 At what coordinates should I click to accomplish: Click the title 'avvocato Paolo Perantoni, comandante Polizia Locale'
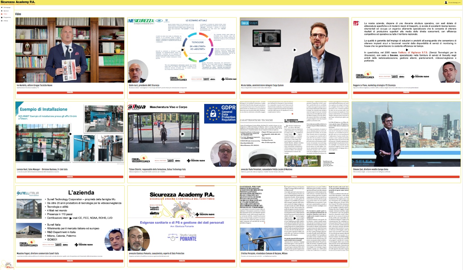pos(267,169)
